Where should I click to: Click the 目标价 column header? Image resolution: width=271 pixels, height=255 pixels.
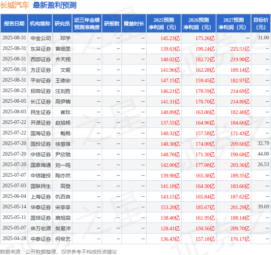[260, 23]
